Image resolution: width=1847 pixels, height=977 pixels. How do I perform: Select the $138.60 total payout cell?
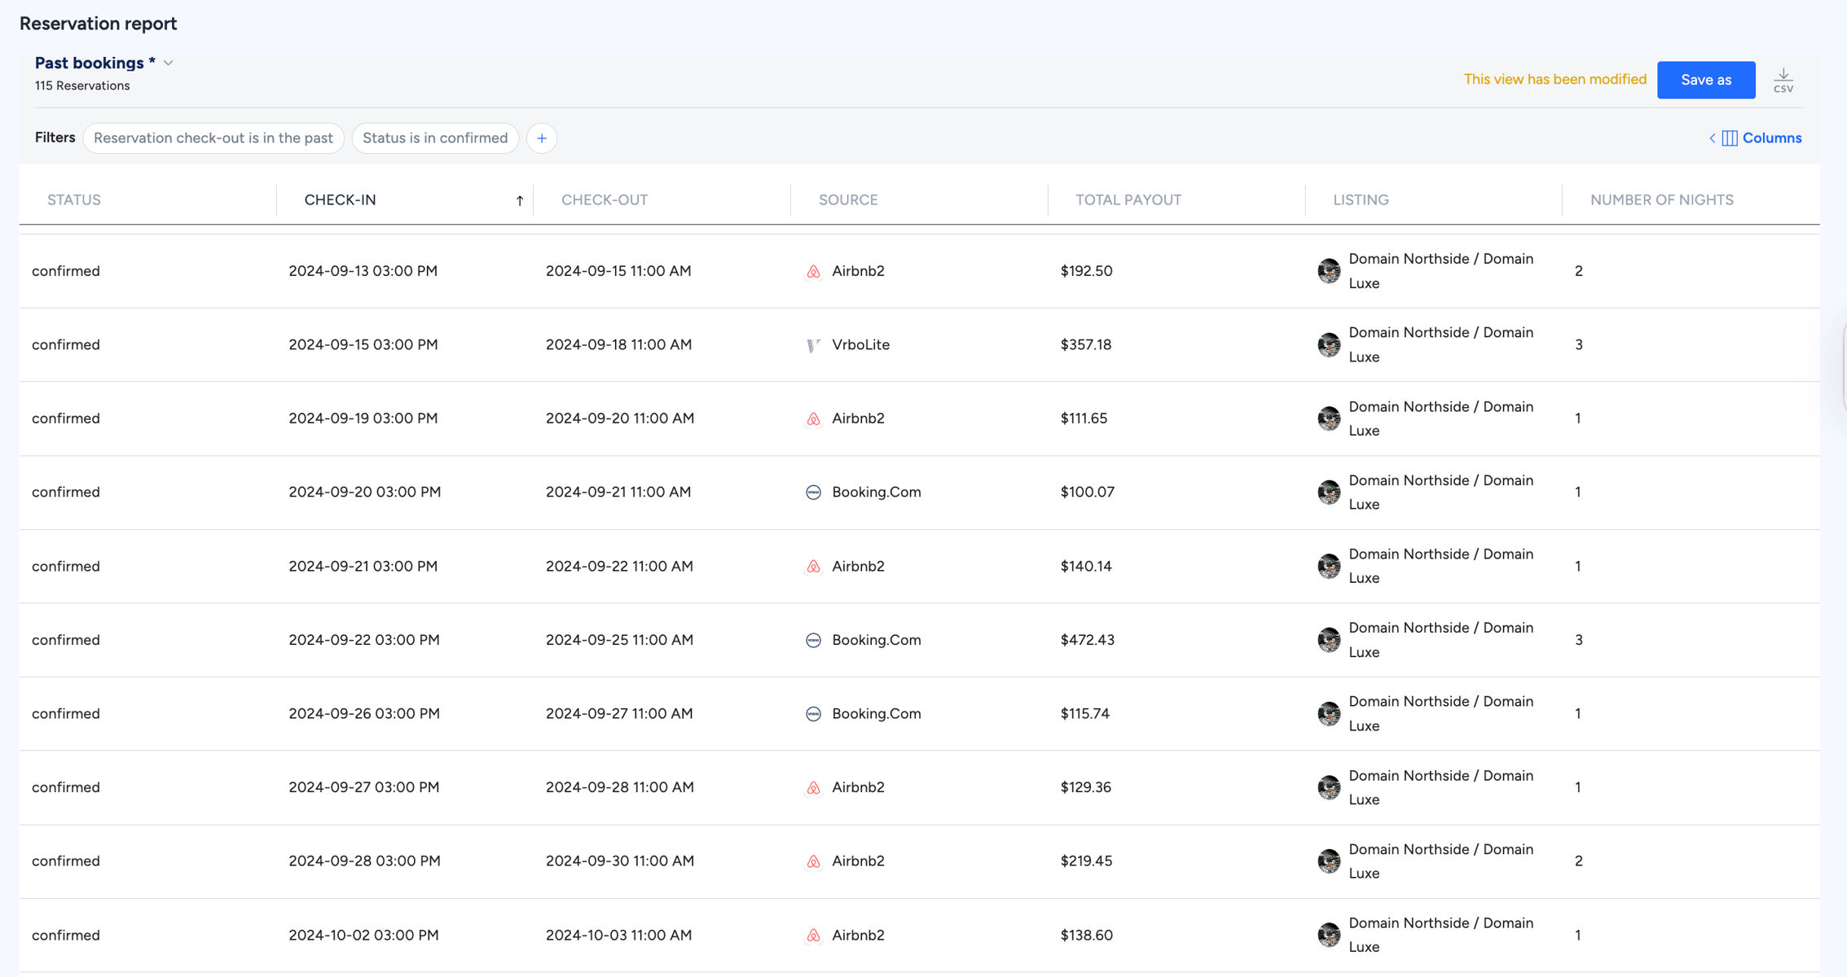(1086, 935)
